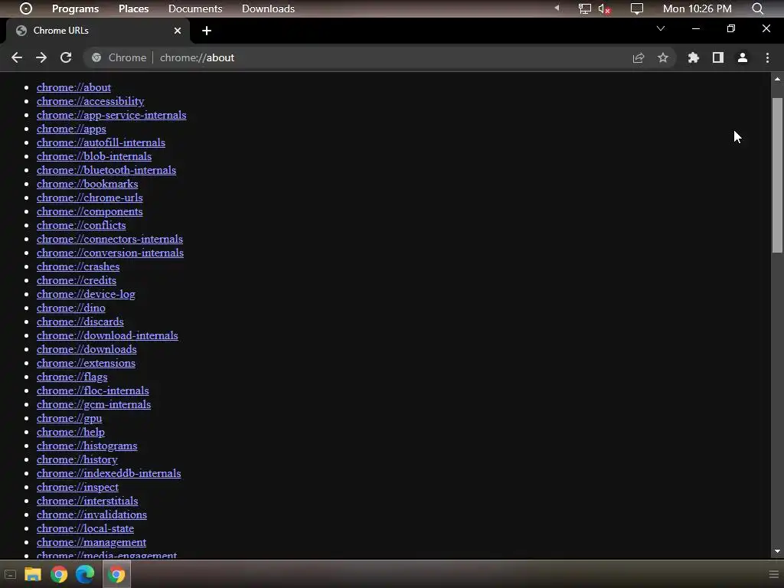Open the Downloads menu
This screenshot has height=588, width=784.
pyautogui.click(x=268, y=8)
